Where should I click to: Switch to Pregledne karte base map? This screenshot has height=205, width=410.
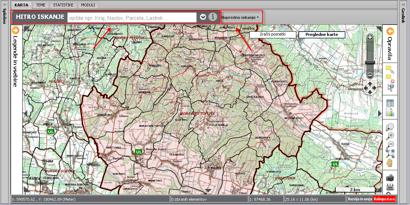322,34
